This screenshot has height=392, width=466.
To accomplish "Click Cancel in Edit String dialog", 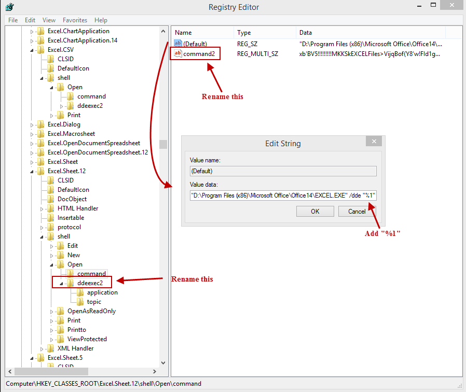I will [x=357, y=211].
